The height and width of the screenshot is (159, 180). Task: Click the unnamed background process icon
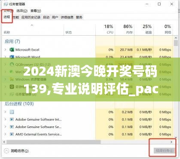point(12,112)
